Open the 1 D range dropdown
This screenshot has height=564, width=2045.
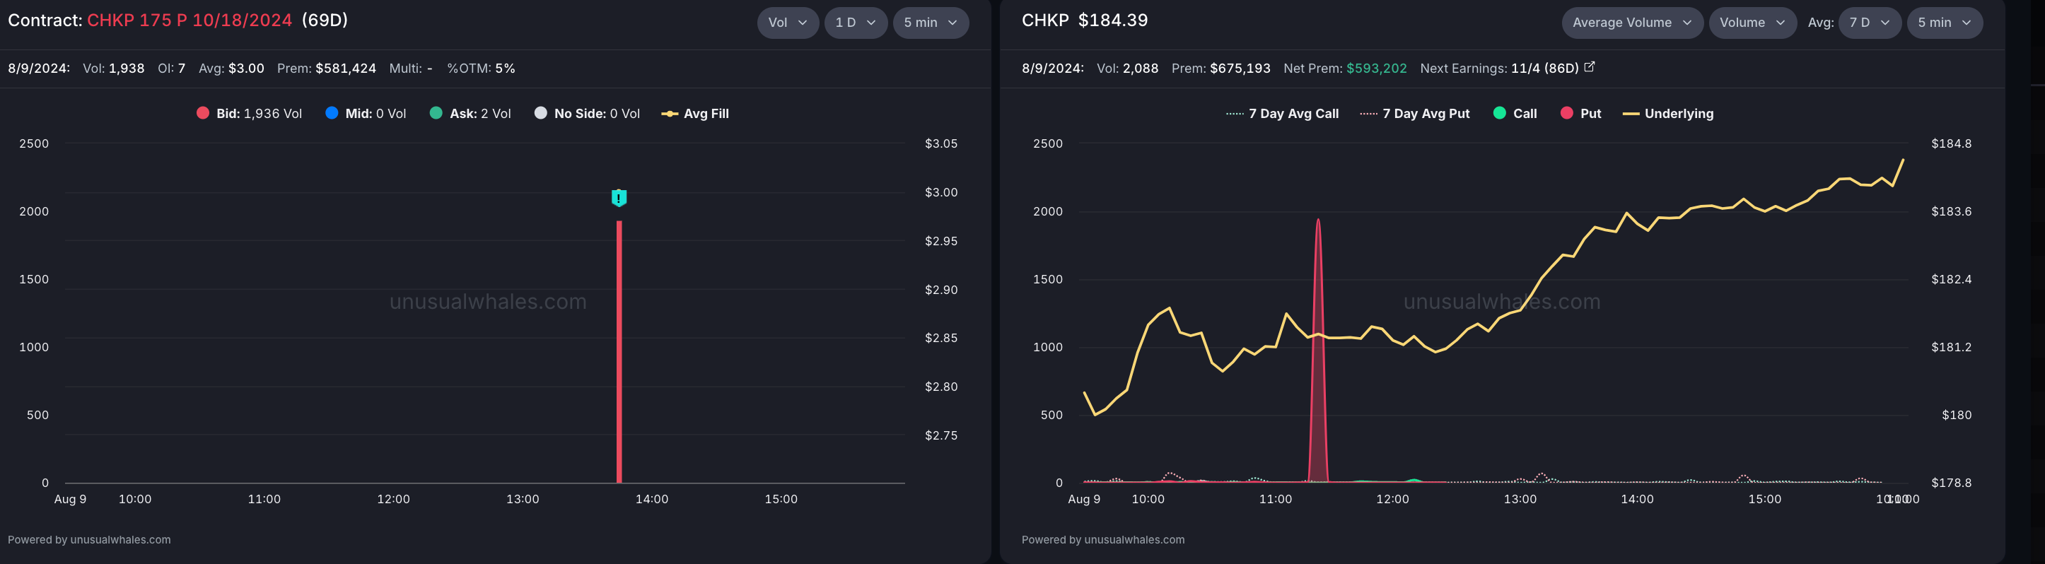point(856,22)
